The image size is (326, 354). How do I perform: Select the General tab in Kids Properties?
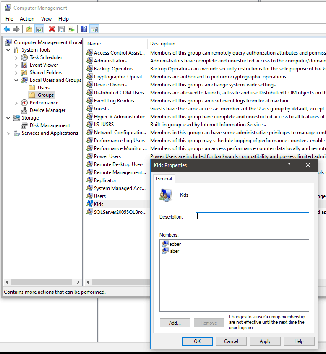point(164,179)
